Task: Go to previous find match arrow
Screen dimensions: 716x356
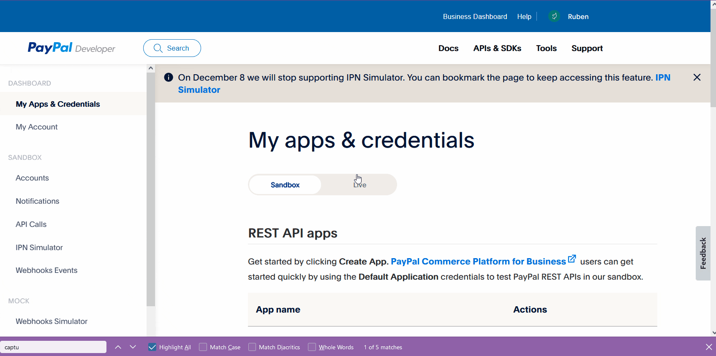Action: click(118, 347)
